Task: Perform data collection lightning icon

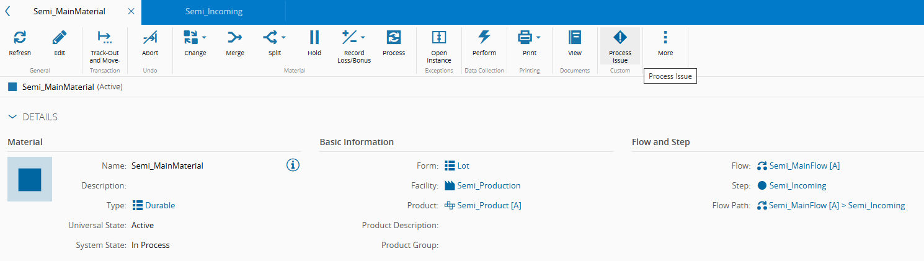Action: 484,38
